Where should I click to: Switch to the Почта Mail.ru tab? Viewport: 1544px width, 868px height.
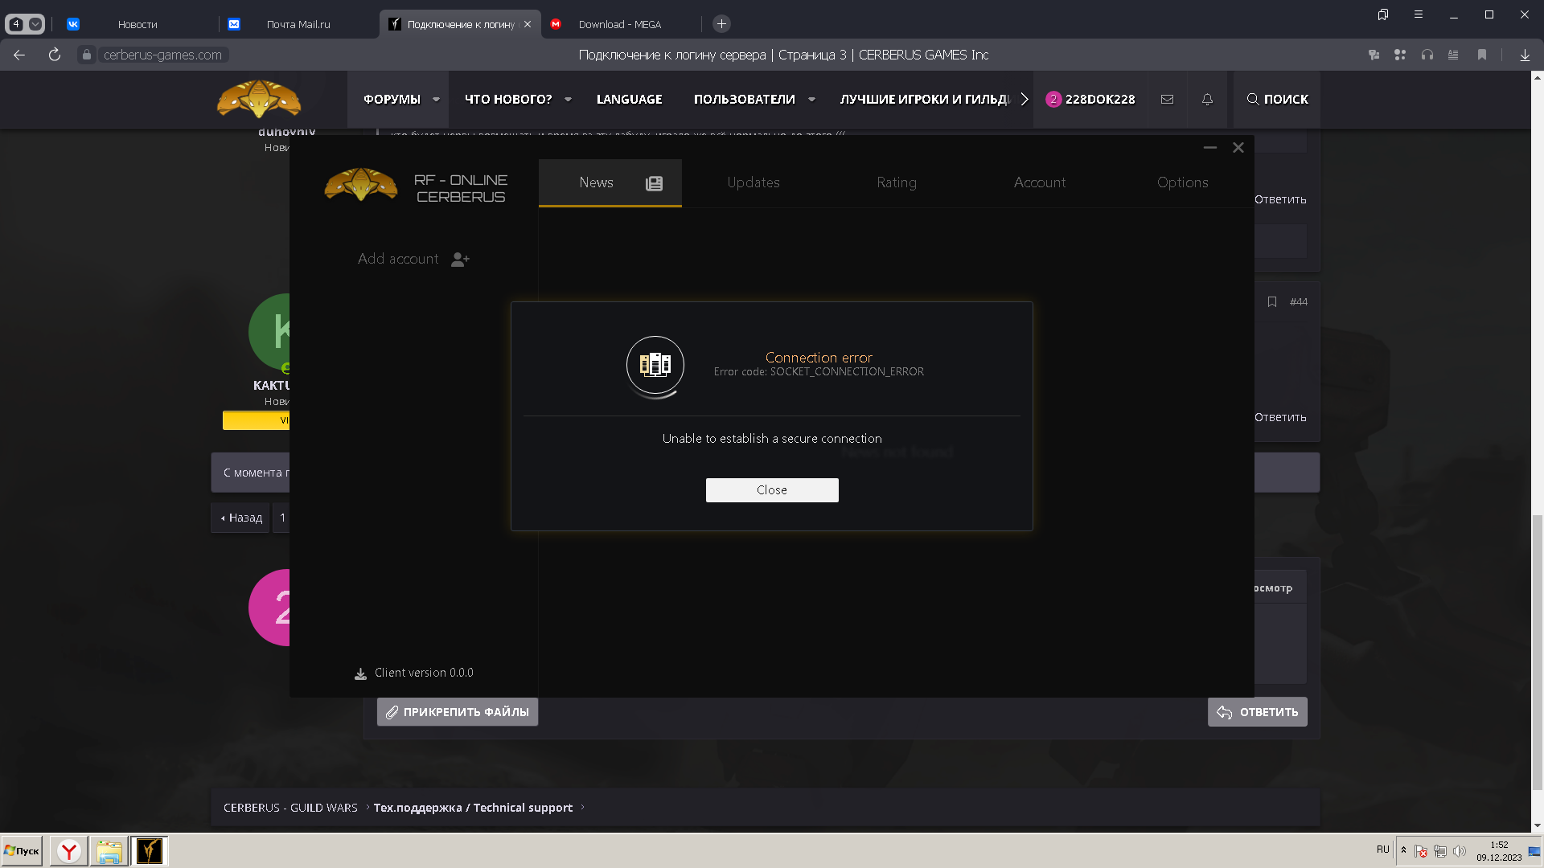298,25
